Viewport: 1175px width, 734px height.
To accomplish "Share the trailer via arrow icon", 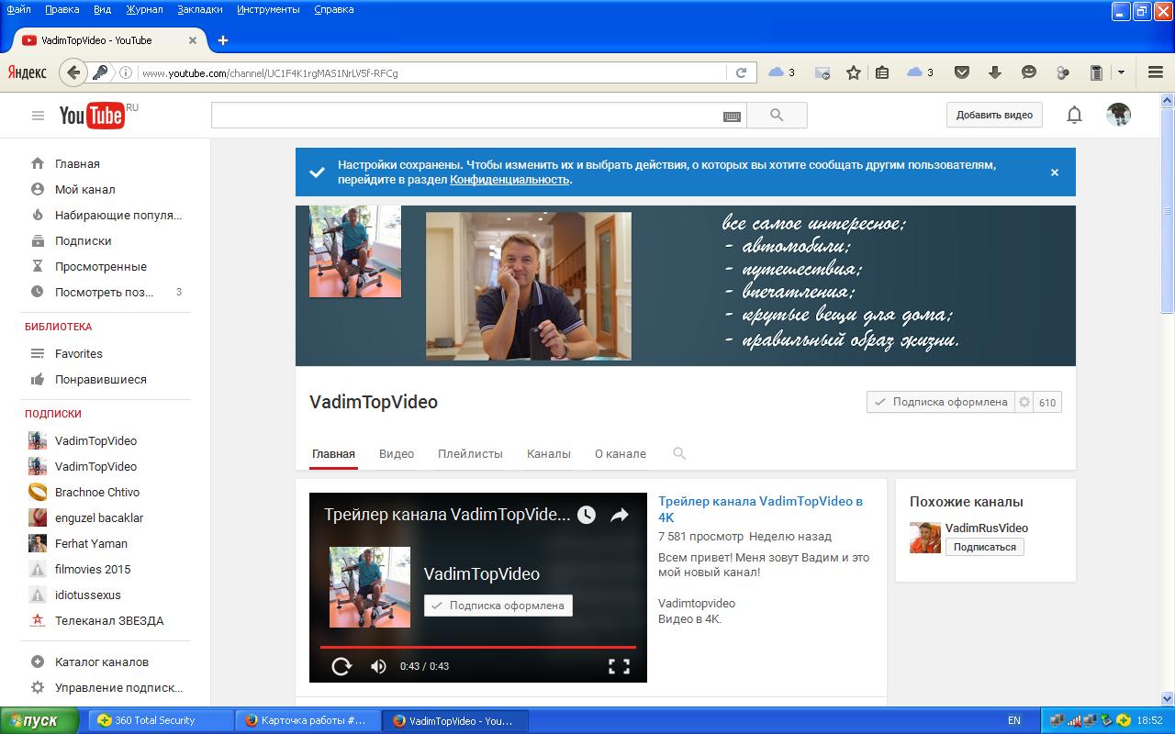I will click(620, 515).
